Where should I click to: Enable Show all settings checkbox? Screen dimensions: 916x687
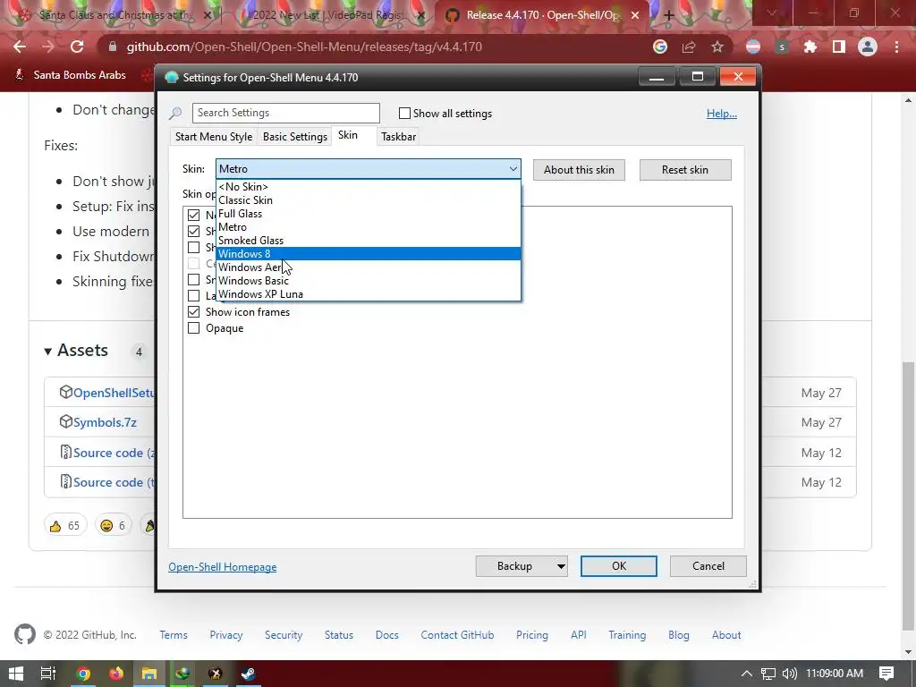(404, 114)
